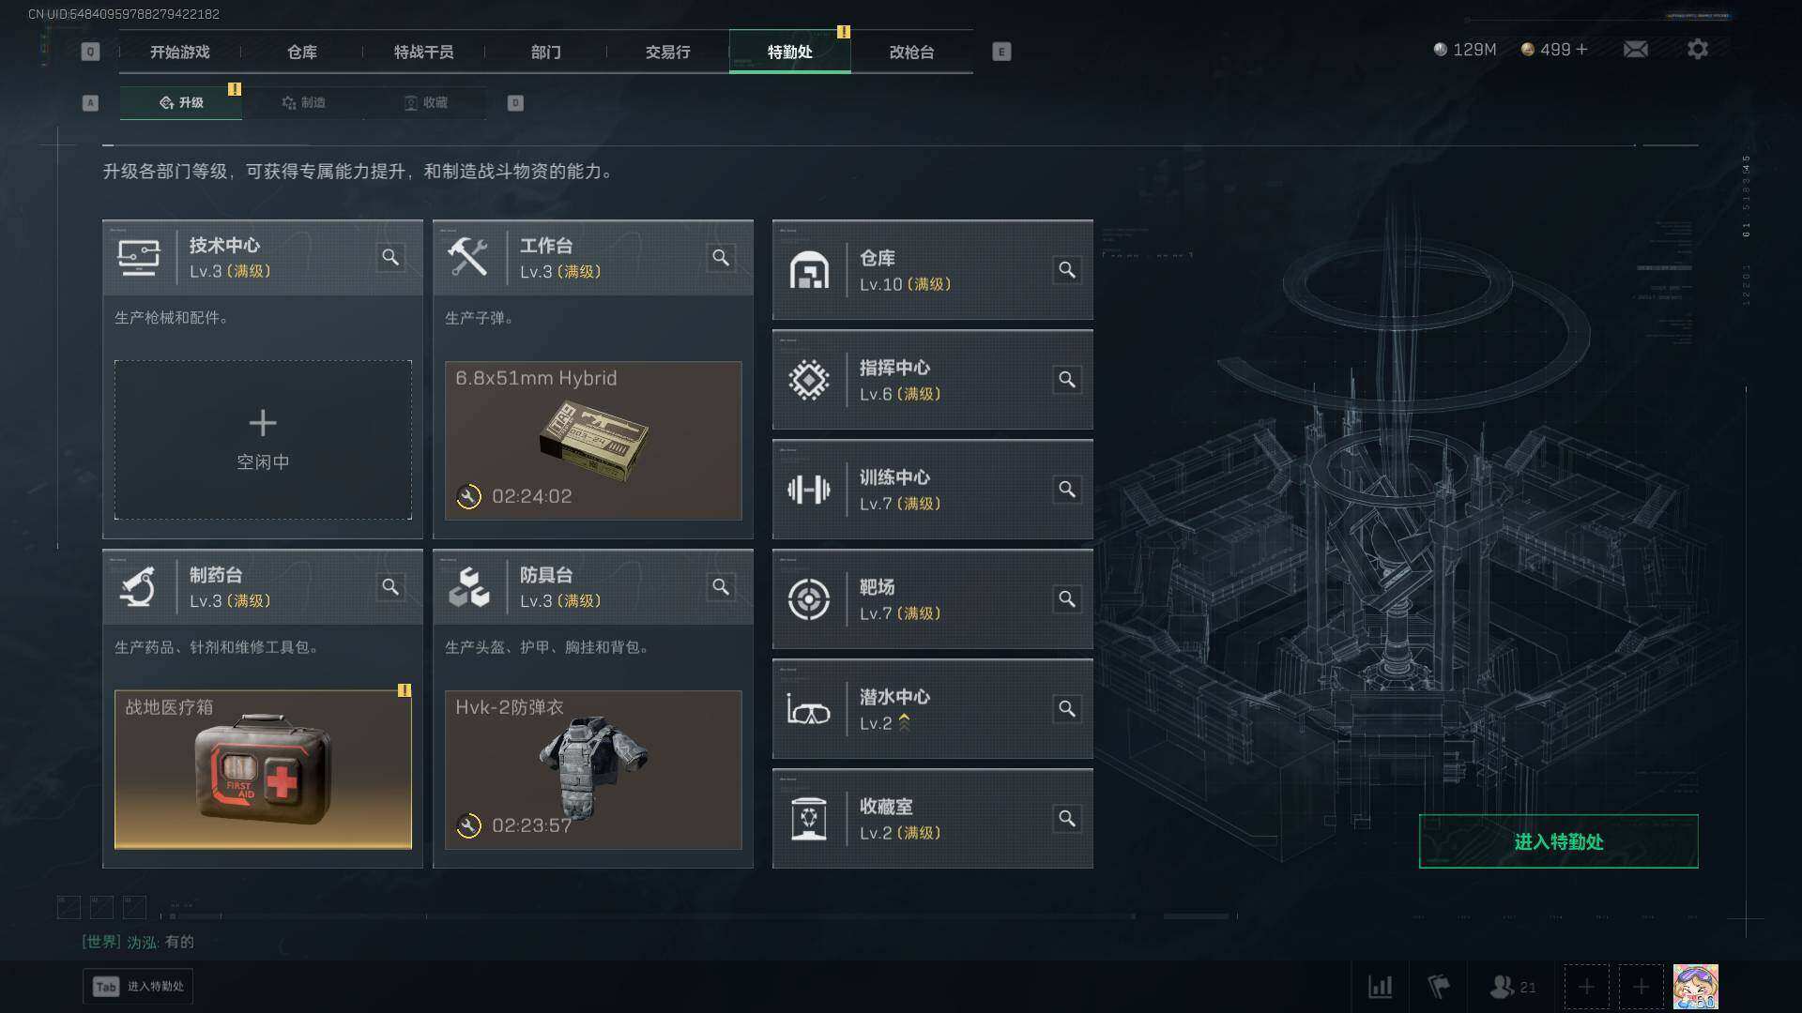Inspect 仓库 Lv.10 with the magnifier icon
The width and height of the screenshot is (1802, 1013).
tap(1067, 270)
